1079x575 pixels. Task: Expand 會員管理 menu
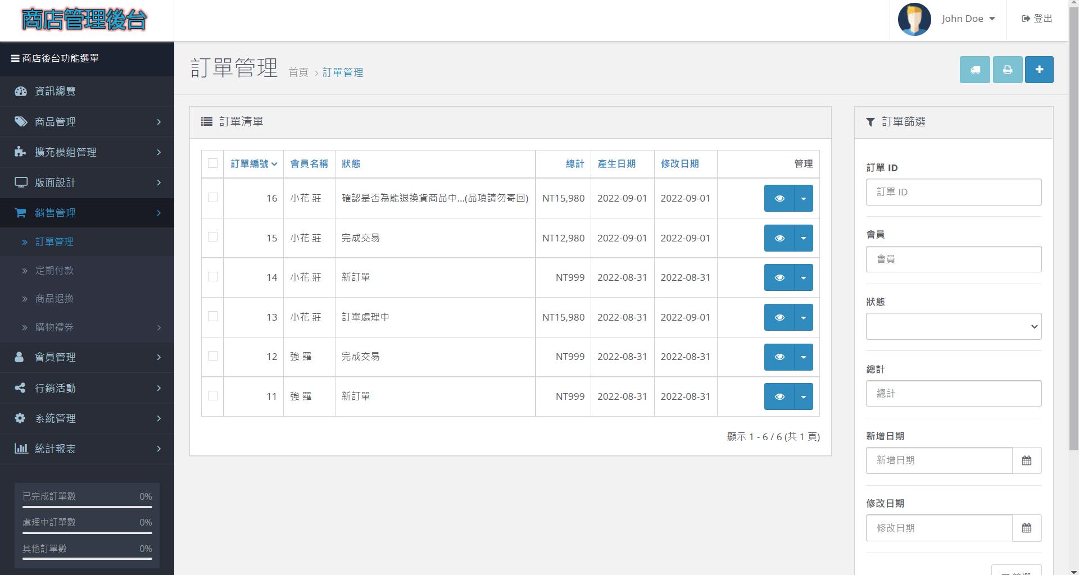click(x=87, y=357)
